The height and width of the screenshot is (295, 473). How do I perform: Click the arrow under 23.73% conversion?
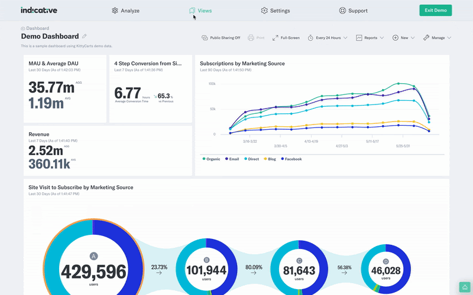coord(159,273)
